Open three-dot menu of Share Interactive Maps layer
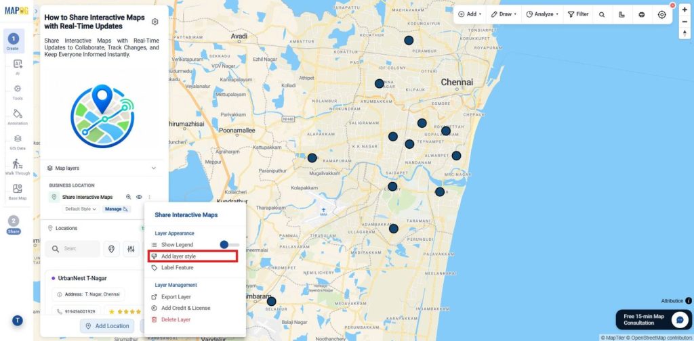 point(149,197)
